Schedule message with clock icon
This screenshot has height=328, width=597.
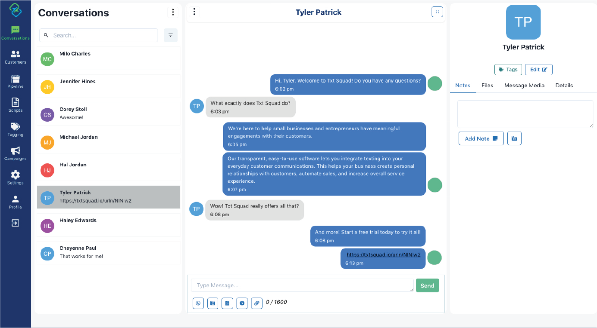click(242, 303)
